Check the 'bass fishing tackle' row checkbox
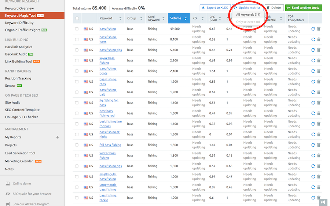 [x=77, y=198]
